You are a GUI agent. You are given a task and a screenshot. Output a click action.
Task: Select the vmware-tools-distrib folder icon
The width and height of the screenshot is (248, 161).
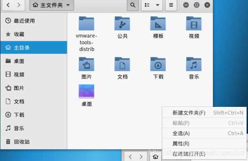[86, 23]
